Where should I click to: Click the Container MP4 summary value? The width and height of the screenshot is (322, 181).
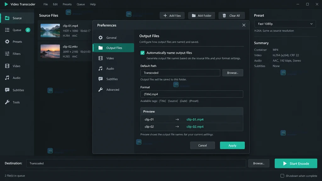275,50
